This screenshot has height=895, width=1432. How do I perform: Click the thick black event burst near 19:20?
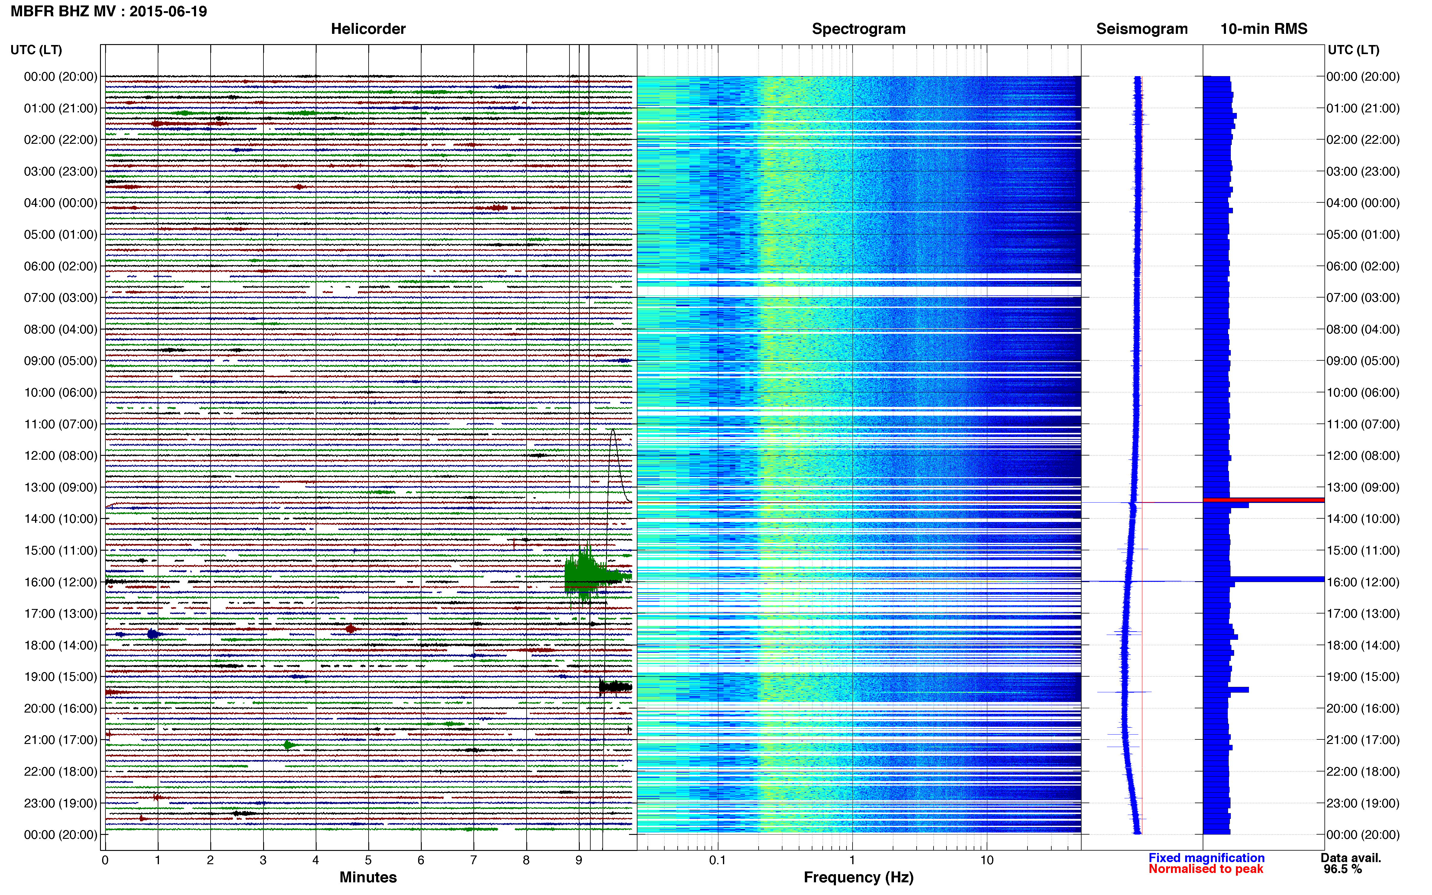(x=616, y=687)
